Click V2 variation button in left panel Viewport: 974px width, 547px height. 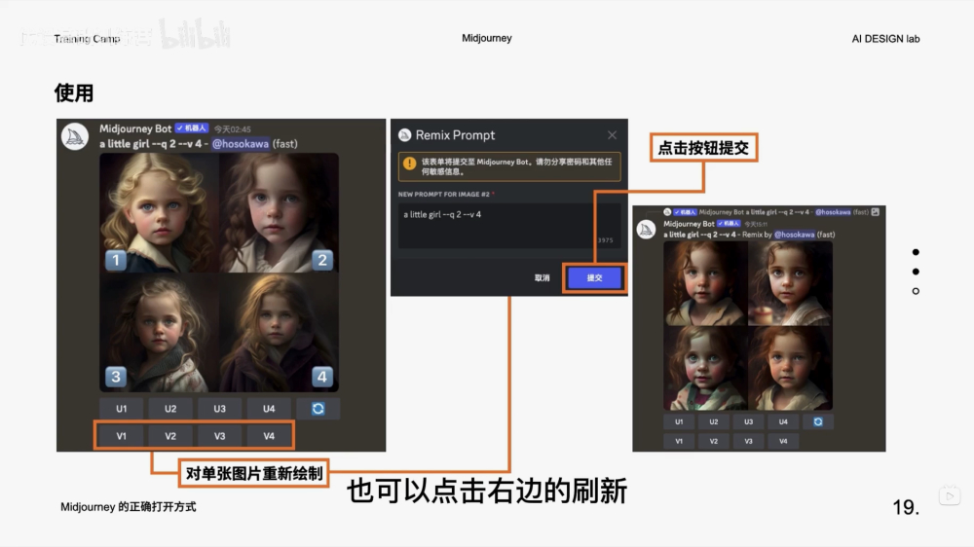pos(170,436)
